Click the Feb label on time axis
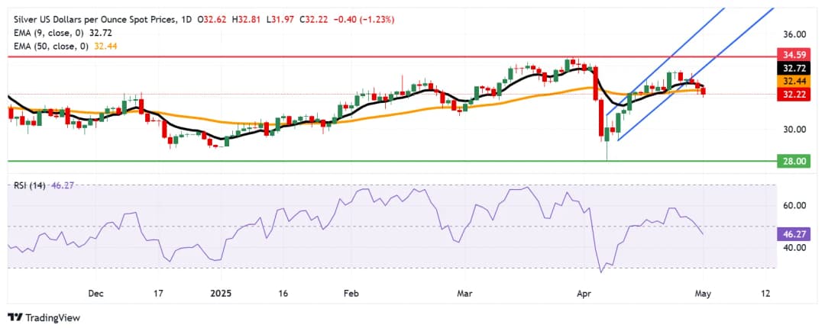The image size is (825, 331). point(350,293)
